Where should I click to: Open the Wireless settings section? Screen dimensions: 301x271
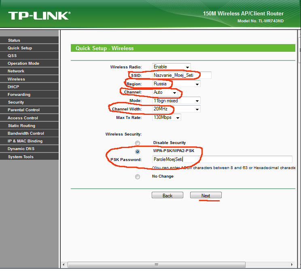pyautogui.click(x=30, y=79)
